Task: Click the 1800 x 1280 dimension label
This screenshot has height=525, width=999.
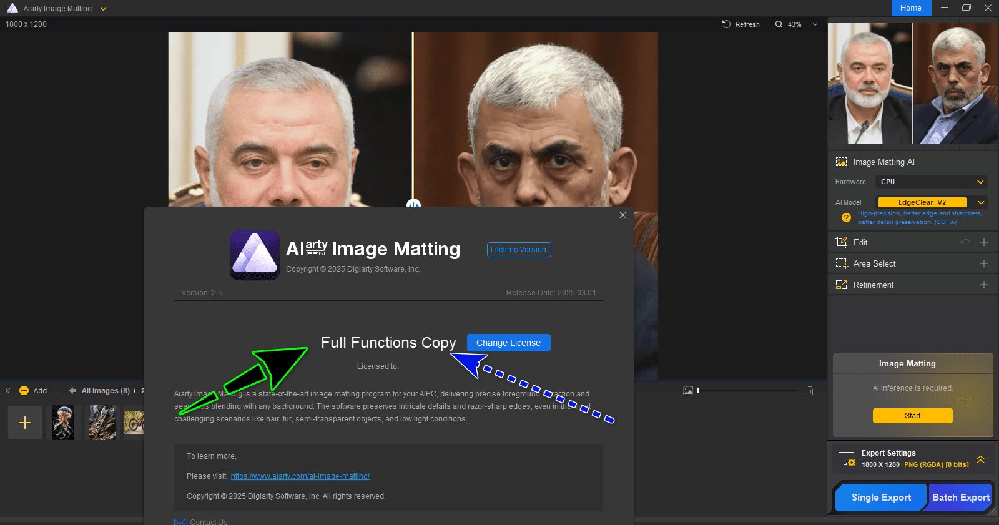Action: (26, 24)
